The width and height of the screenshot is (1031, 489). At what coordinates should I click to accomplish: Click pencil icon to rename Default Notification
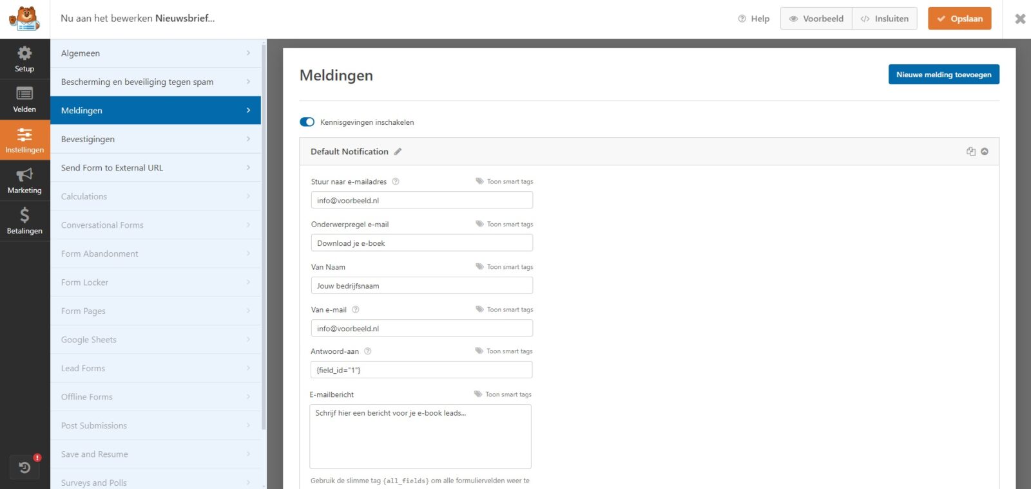tap(398, 152)
